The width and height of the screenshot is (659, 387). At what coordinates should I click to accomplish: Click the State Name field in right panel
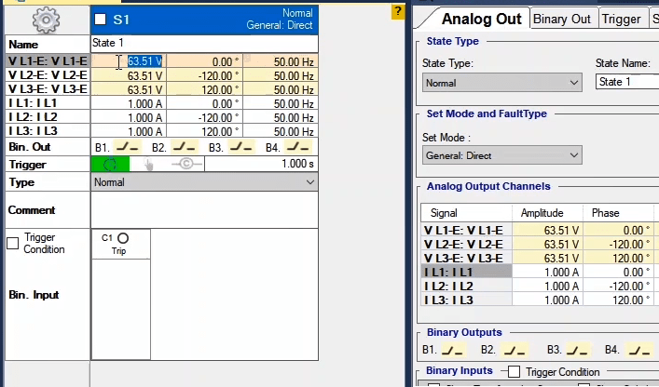(x=626, y=83)
